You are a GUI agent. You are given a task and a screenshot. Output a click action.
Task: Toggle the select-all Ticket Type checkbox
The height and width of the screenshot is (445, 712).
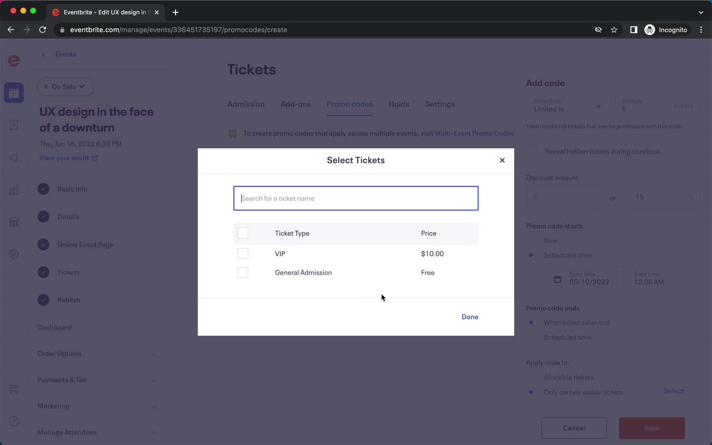(243, 233)
